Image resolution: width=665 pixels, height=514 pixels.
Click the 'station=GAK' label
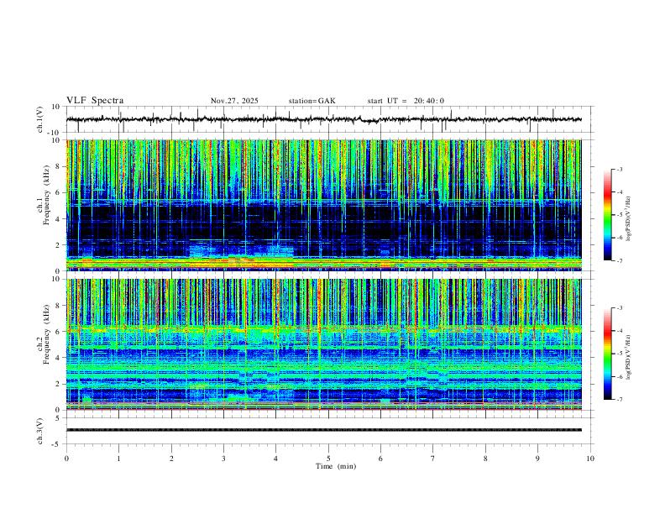[312, 101]
